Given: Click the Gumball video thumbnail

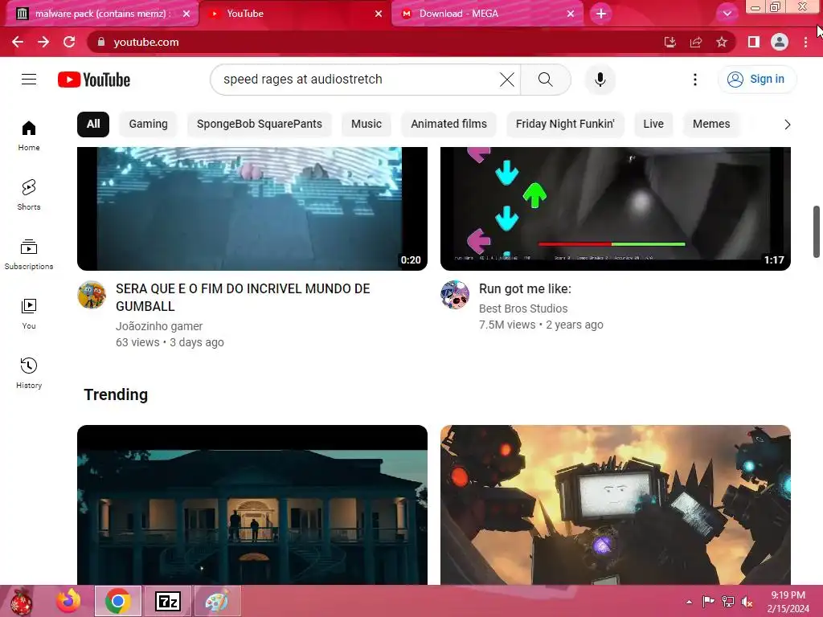Looking at the screenshot, I should pyautogui.click(x=252, y=209).
